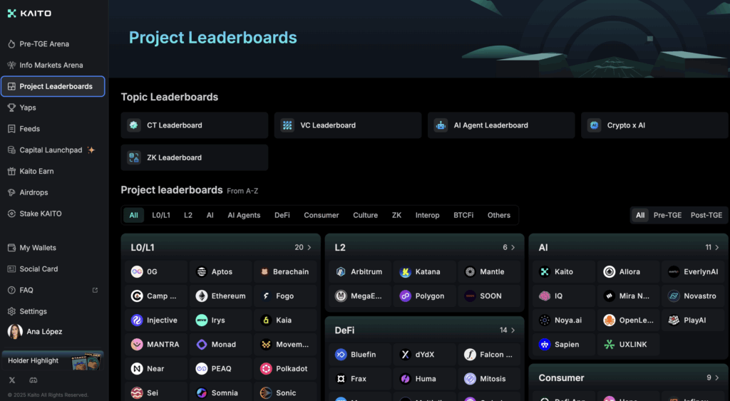Screen dimensions: 730x401
Task: Open the Discord icon in sidebar footer
Action: [32, 380]
